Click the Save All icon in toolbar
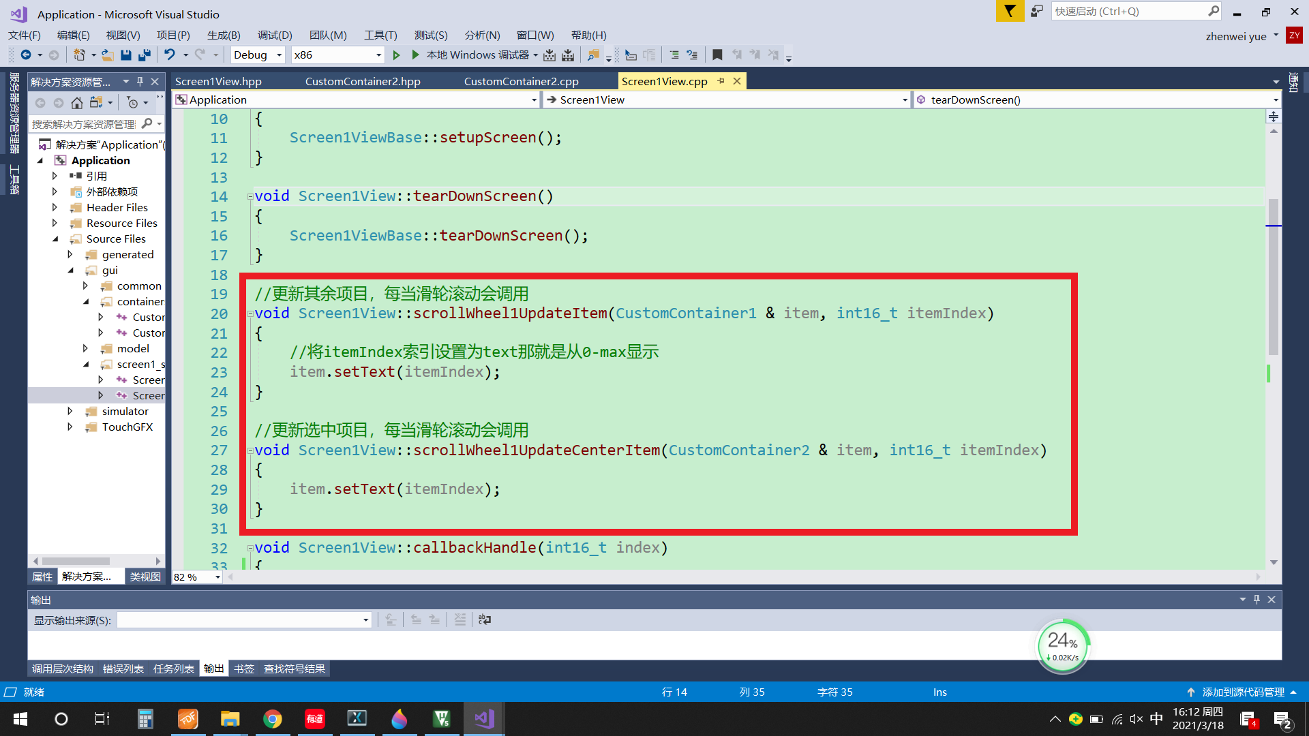Image resolution: width=1309 pixels, height=736 pixels. point(144,55)
